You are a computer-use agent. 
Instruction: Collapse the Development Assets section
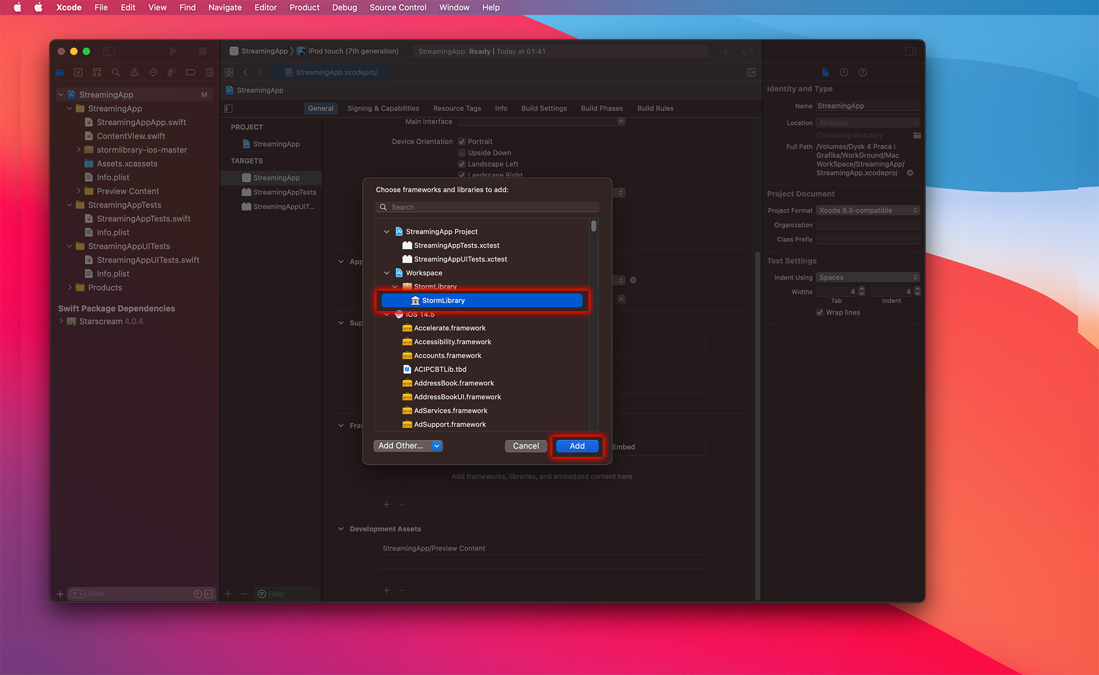click(341, 529)
